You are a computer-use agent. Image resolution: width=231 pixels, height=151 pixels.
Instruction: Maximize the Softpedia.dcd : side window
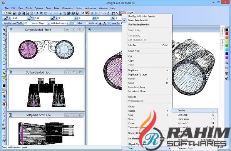74,115
